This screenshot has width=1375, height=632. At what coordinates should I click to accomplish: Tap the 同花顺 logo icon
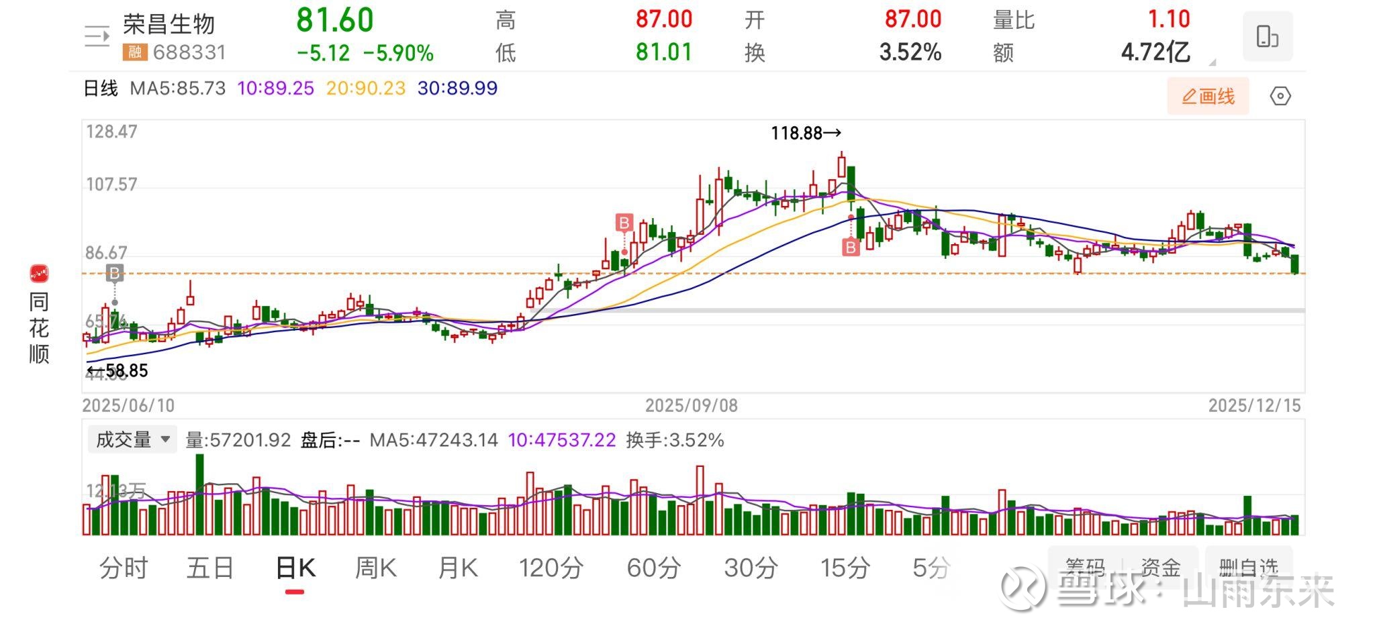click(39, 274)
